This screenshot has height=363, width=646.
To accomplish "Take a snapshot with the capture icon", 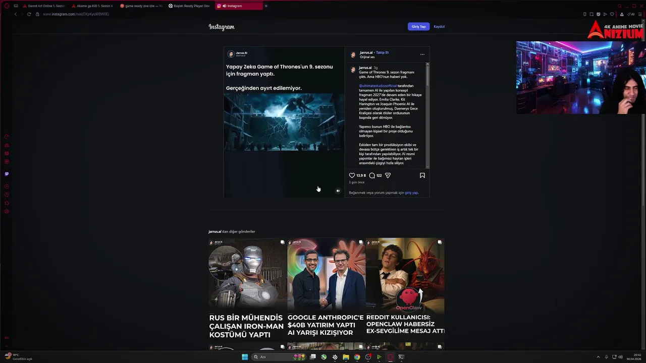I will pyautogui.click(x=591, y=14).
